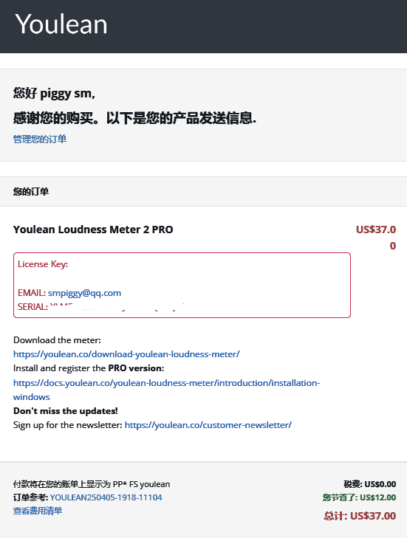Open the docs.youlean.co installation-windows link
The height and width of the screenshot is (538, 407).
[x=167, y=390]
